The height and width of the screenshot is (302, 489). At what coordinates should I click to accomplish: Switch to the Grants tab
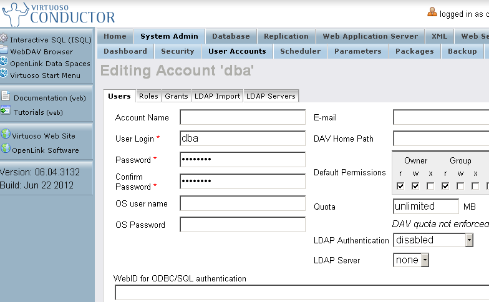[x=177, y=96]
